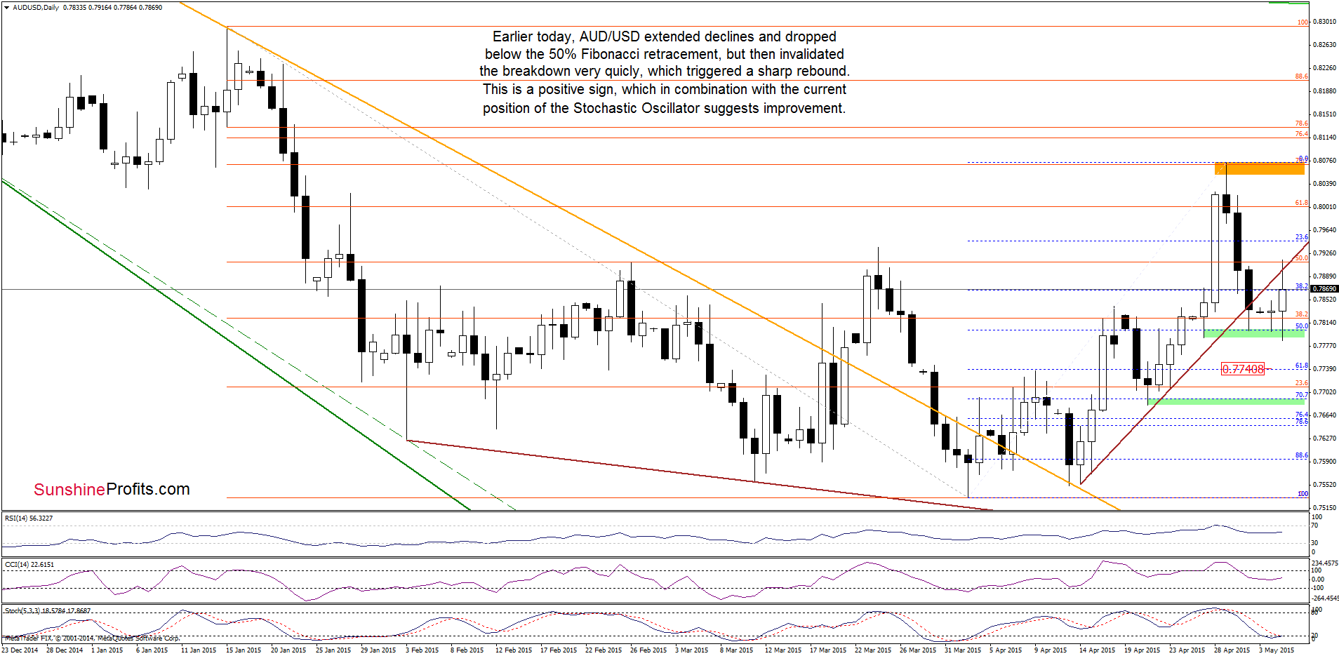The width and height of the screenshot is (1339, 656).
Task: Click price axis value 0.77770
Action: 1324,346
